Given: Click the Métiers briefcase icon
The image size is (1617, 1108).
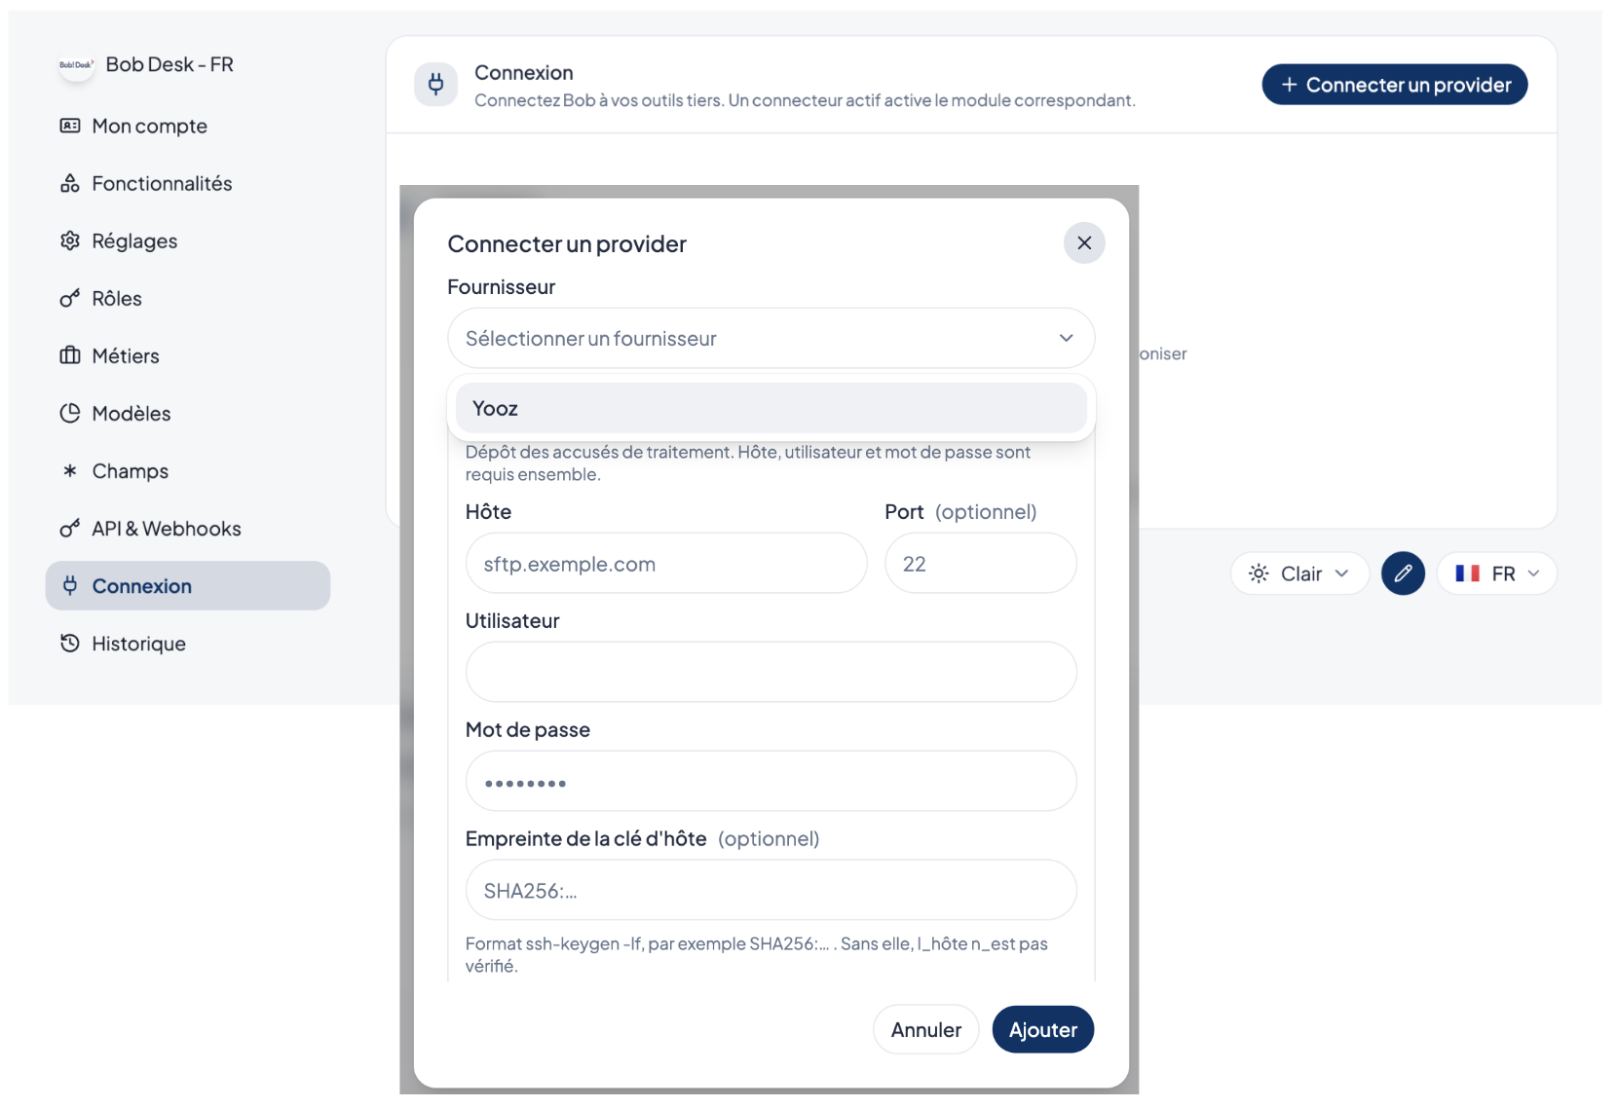Looking at the screenshot, I should pos(70,355).
